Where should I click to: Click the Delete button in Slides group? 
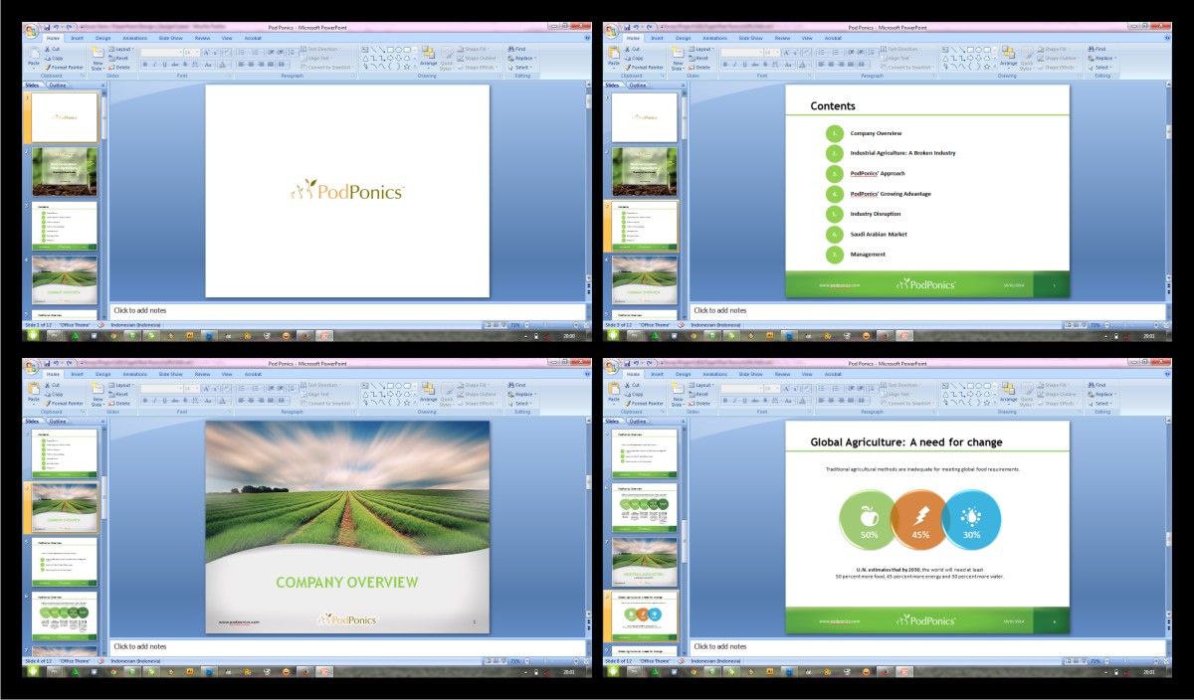(121, 68)
